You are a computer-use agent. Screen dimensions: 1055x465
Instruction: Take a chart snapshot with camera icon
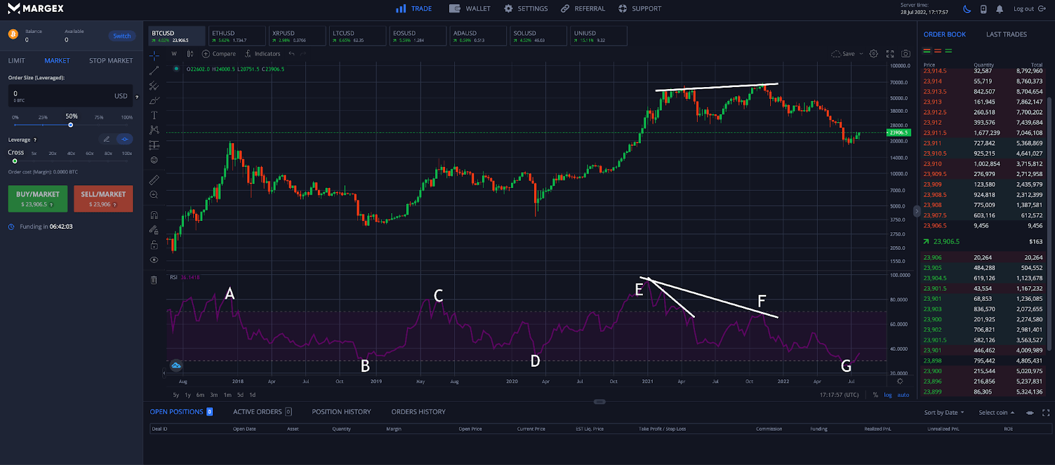[x=906, y=54]
